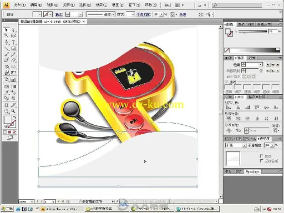Image resolution: width=284 pixels, height=213 pixels.
Task: Click the Transform link in control bar
Action: 182,14
